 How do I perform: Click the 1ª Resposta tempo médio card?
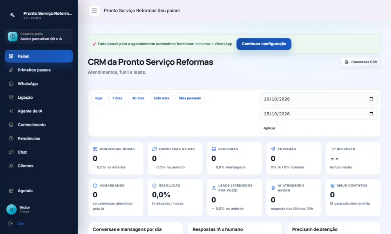point(353,158)
